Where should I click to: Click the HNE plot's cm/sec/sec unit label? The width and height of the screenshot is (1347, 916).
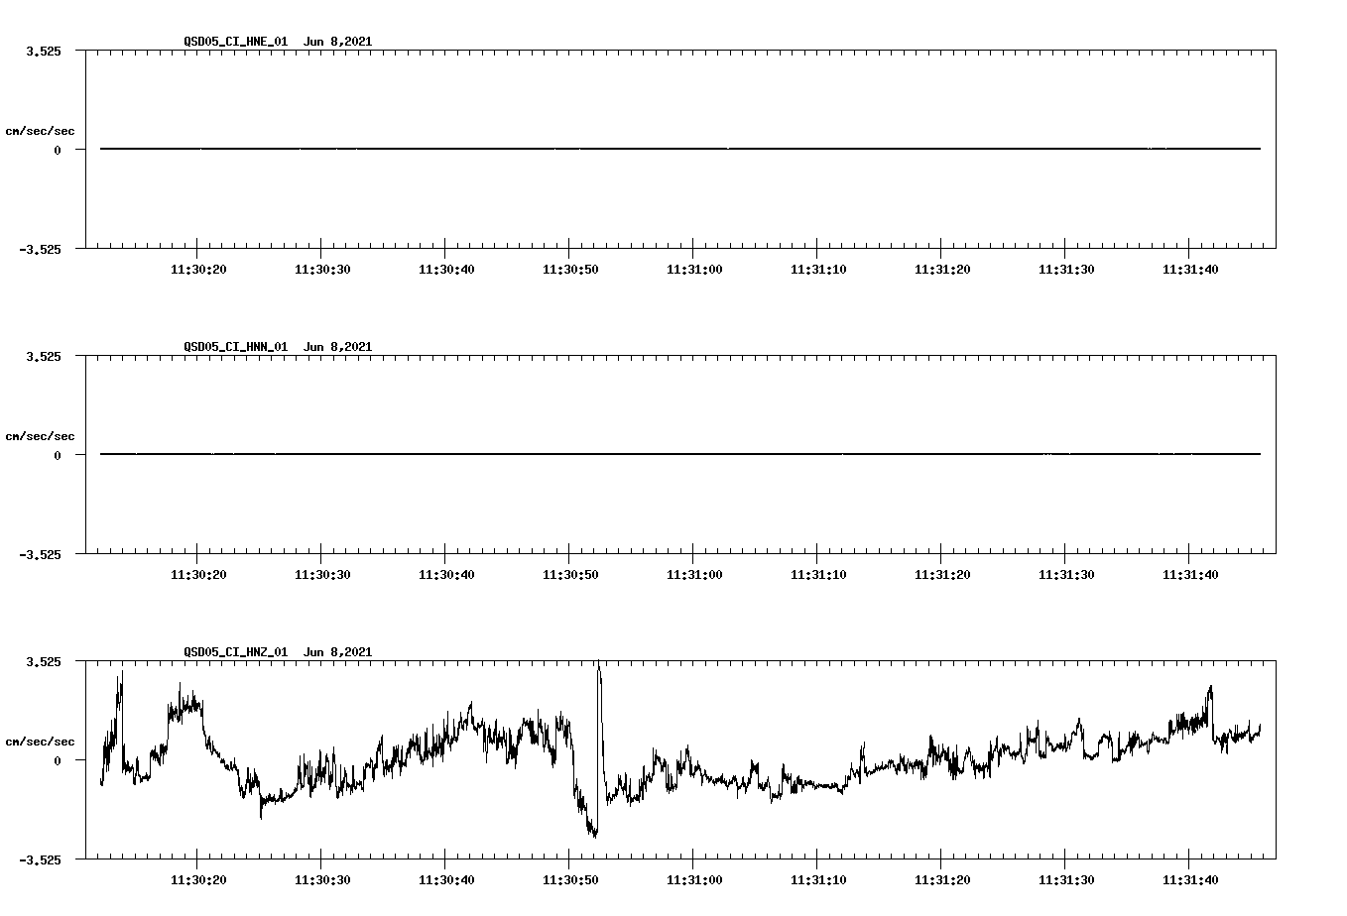(40, 131)
